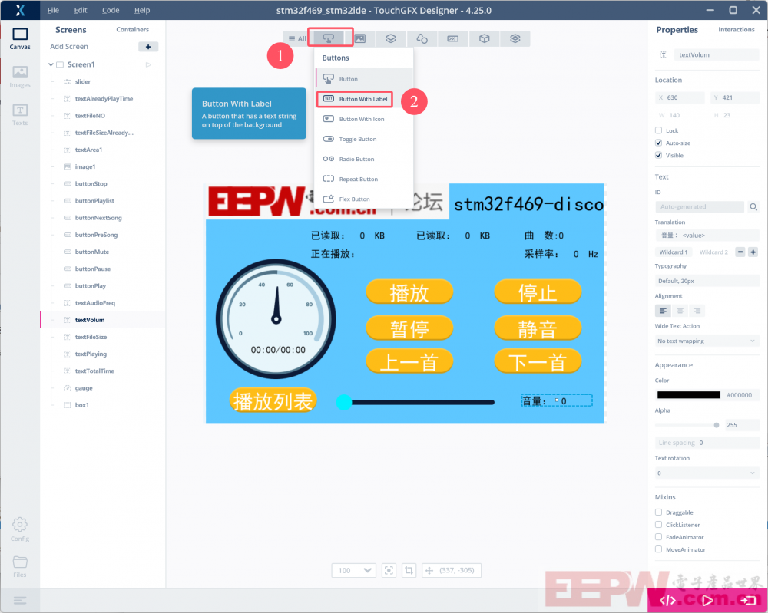Toggle the Lock checkbox
This screenshot has width=768, height=613.
point(658,130)
